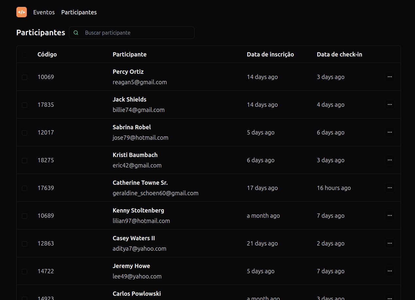
Task: Open the Participantes navigation tab
Action: (x=79, y=12)
